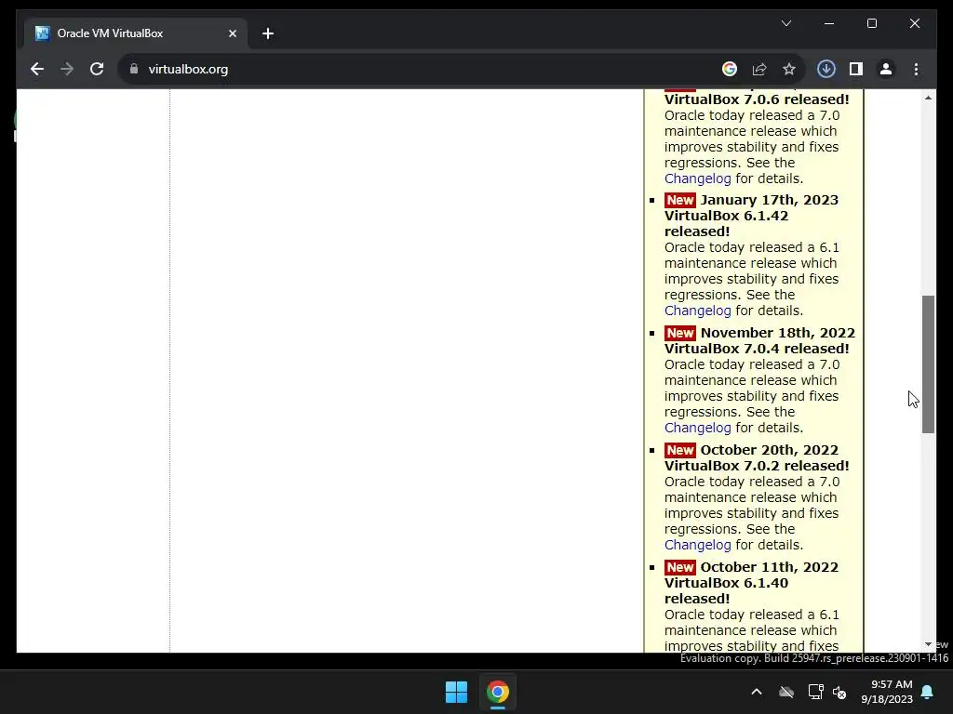Click the scrollbar down arrow

click(928, 644)
